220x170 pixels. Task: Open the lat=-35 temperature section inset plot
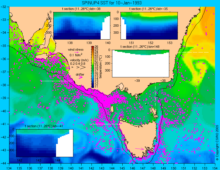click(149, 26)
